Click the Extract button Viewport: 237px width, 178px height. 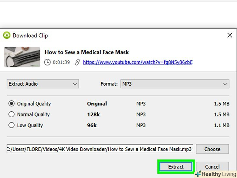[176, 167]
